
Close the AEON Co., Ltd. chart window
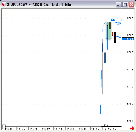tap(131, 4)
